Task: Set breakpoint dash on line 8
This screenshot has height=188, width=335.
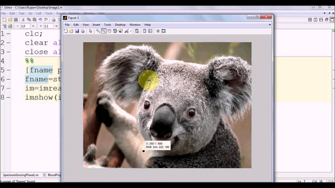Action: (8, 97)
